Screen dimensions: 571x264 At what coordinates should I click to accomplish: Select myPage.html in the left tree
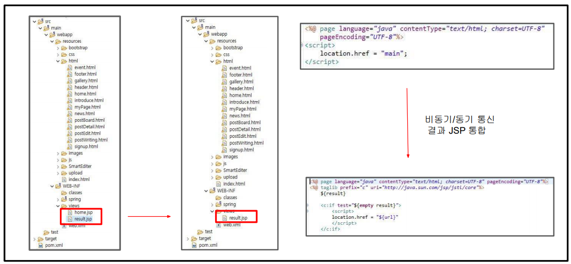(x=87, y=107)
